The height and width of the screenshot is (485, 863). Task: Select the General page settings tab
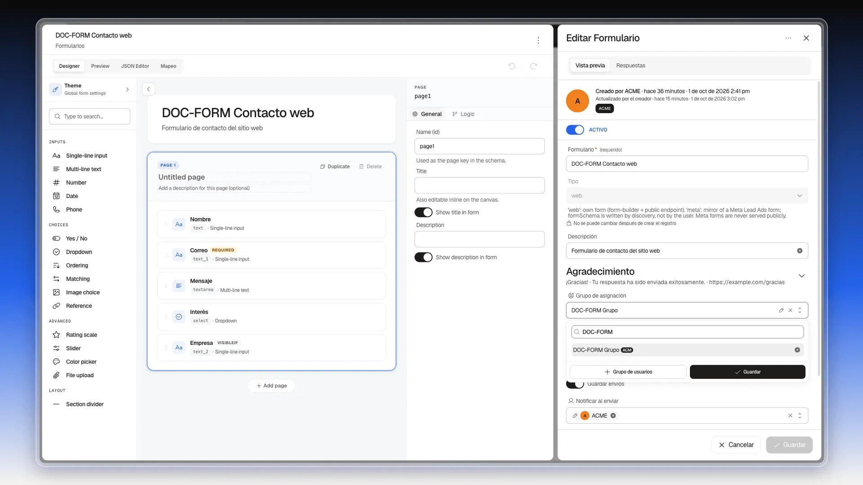pos(427,114)
